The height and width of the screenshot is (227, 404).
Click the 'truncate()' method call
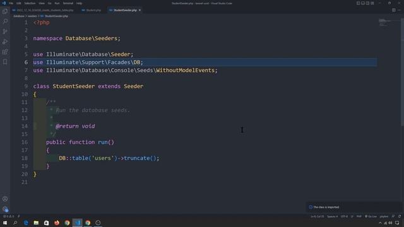click(x=140, y=158)
